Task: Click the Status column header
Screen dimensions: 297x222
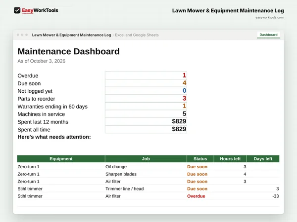Action: click(x=200, y=159)
